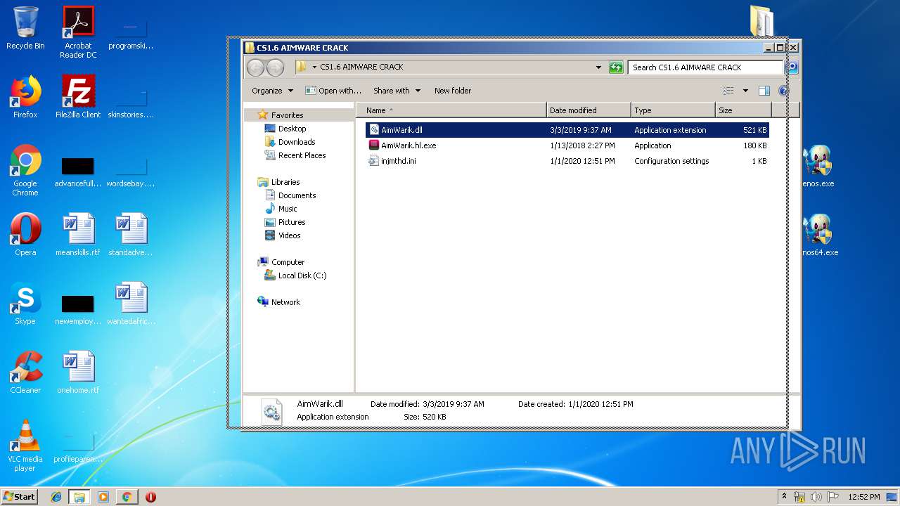
Task: Click the search magnifier icon
Action: click(x=792, y=67)
